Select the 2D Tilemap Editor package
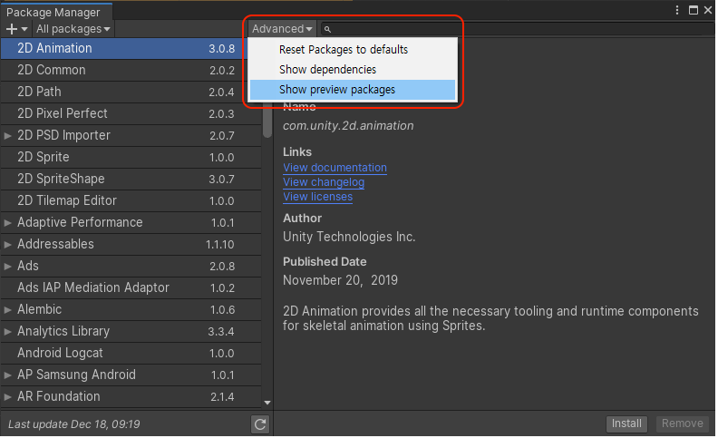Image resolution: width=718 pixels, height=438 pixels. coord(131,200)
